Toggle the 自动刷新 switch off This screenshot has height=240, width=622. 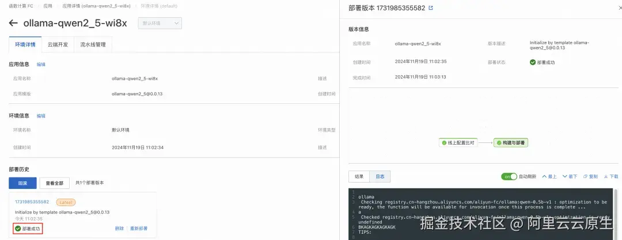(x=509, y=177)
